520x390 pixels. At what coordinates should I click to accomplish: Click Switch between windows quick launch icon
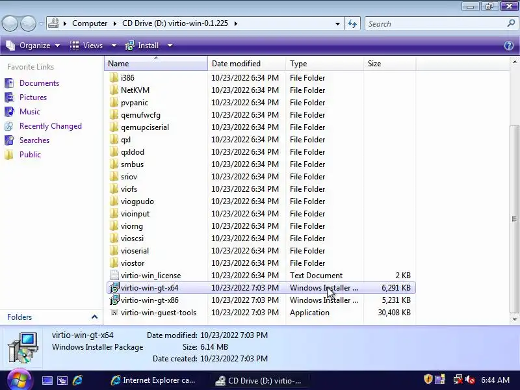[x=62, y=380]
